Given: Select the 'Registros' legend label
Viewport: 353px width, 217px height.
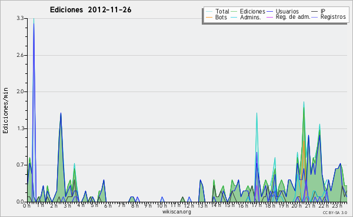Looking at the screenshot, I should 333,17.
